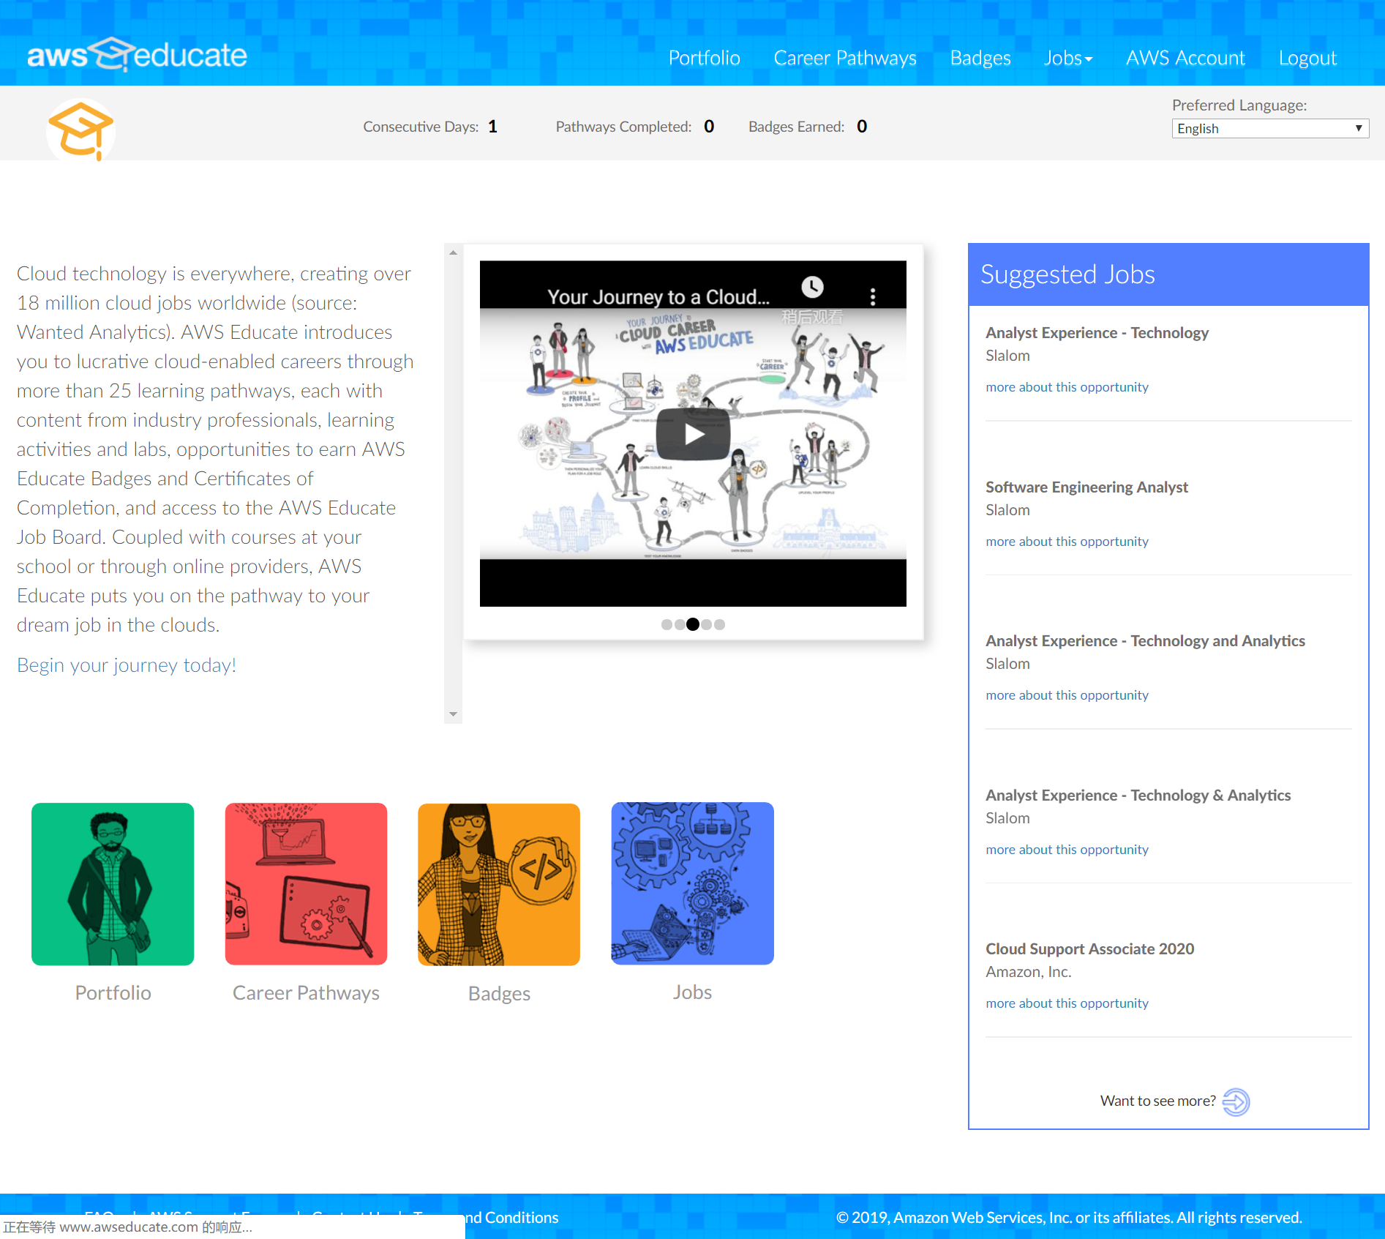
Task: Open the Portfolio green tile image
Action: (x=113, y=884)
